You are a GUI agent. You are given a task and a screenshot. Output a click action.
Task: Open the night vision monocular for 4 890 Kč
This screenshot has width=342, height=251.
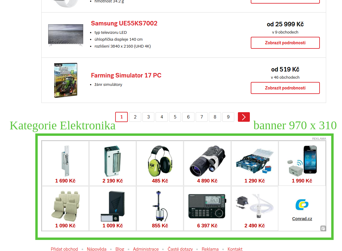click(207, 163)
